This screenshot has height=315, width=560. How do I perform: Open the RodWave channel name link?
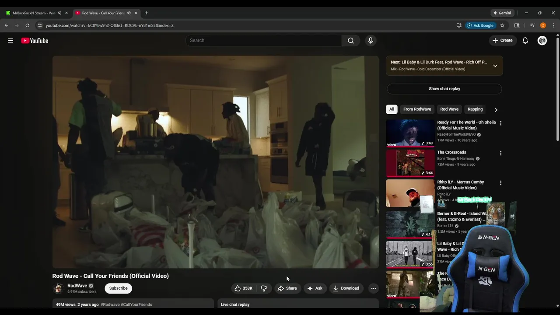[x=77, y=286]
